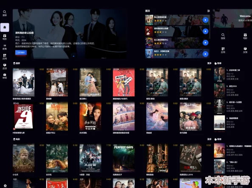
Task: Open the Movies icon in left sidebar
Action: (5, 37)
